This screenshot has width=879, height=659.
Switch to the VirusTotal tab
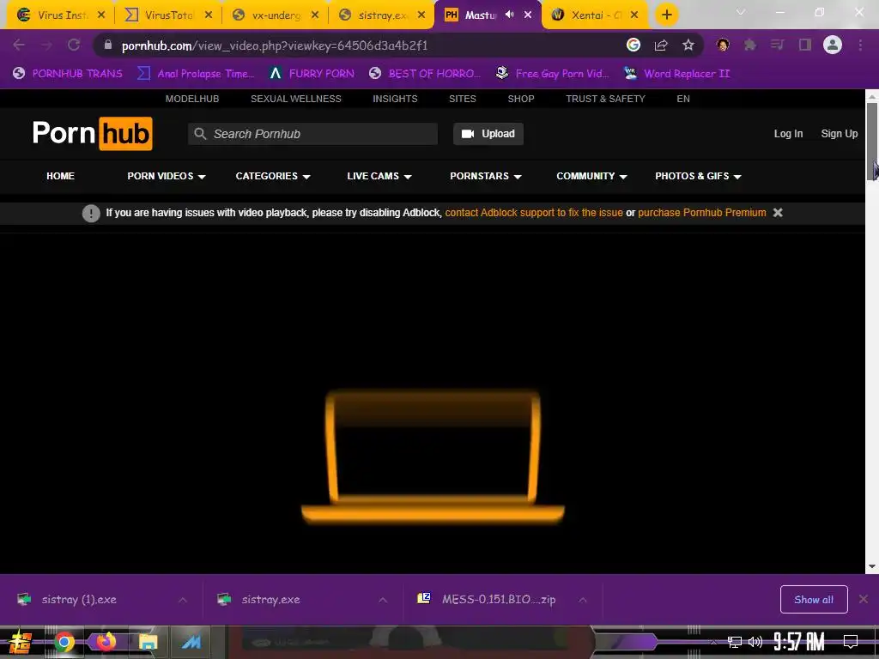click(168, 15)
